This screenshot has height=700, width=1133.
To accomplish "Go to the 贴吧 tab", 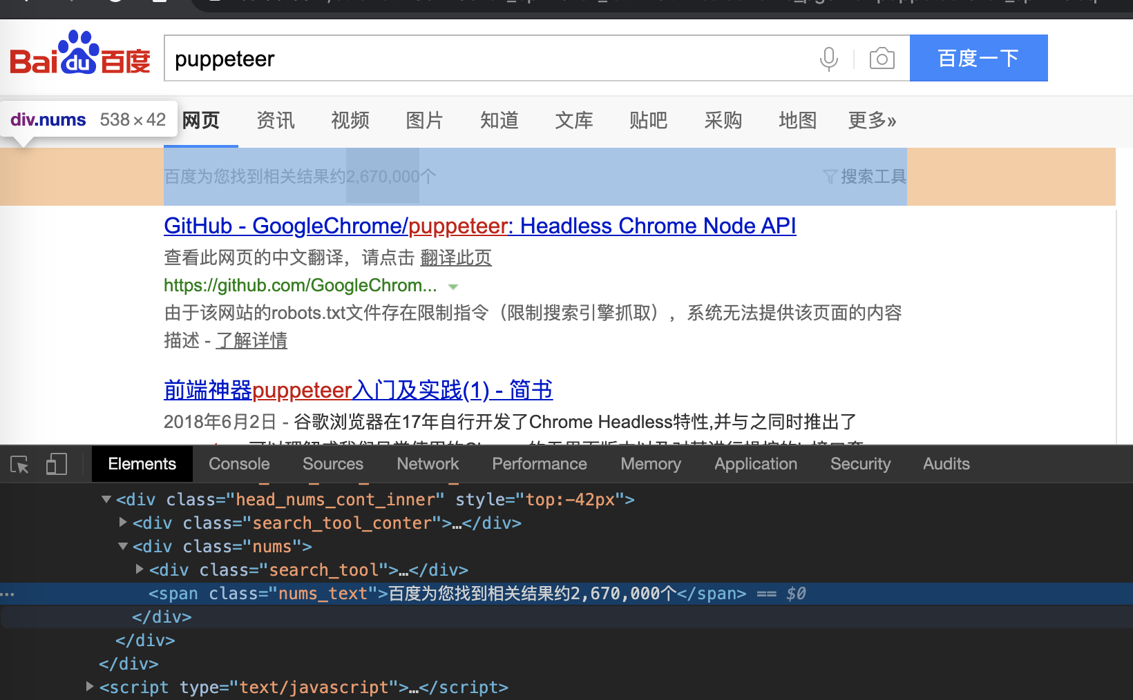I will [648, 121].
